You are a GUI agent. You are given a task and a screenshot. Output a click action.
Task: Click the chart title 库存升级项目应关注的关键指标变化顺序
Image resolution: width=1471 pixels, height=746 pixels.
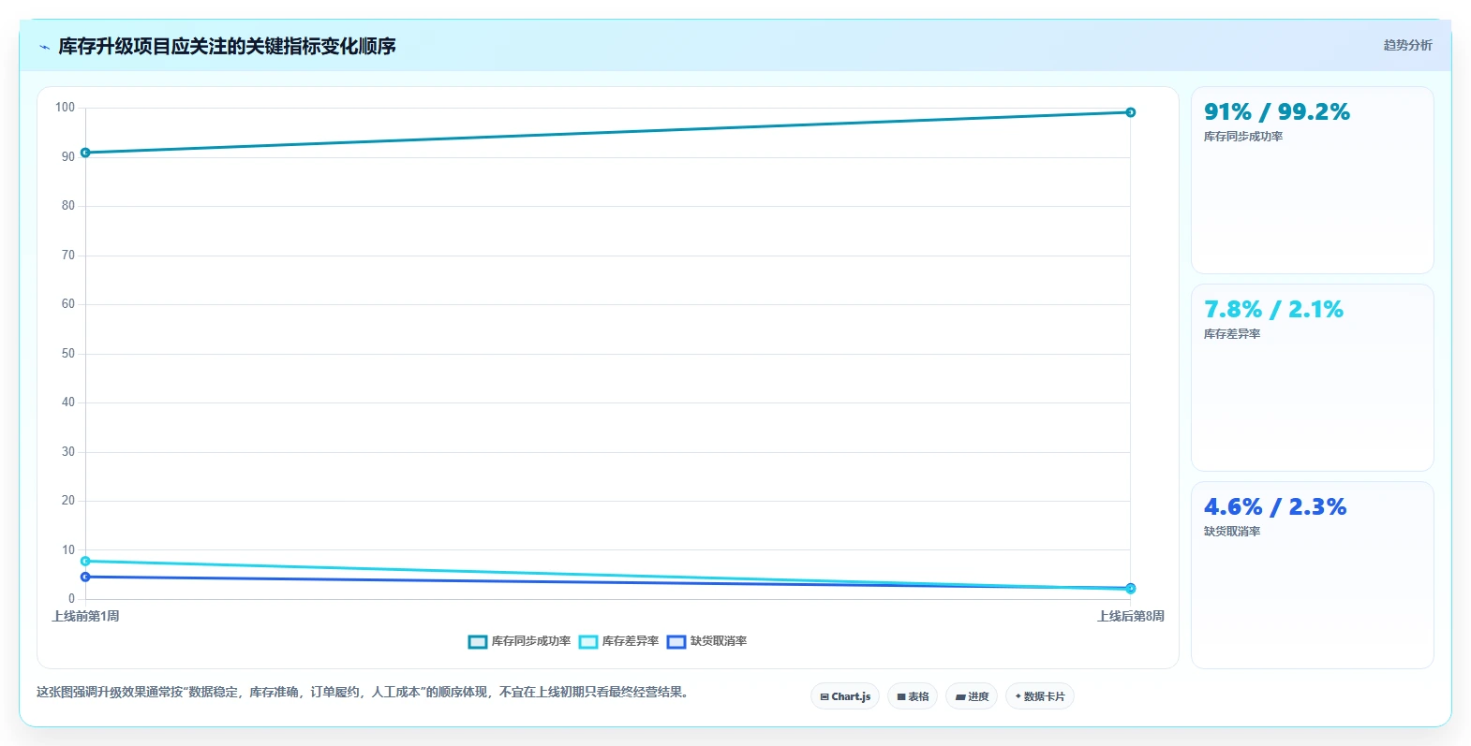click(x=227, y=47)
